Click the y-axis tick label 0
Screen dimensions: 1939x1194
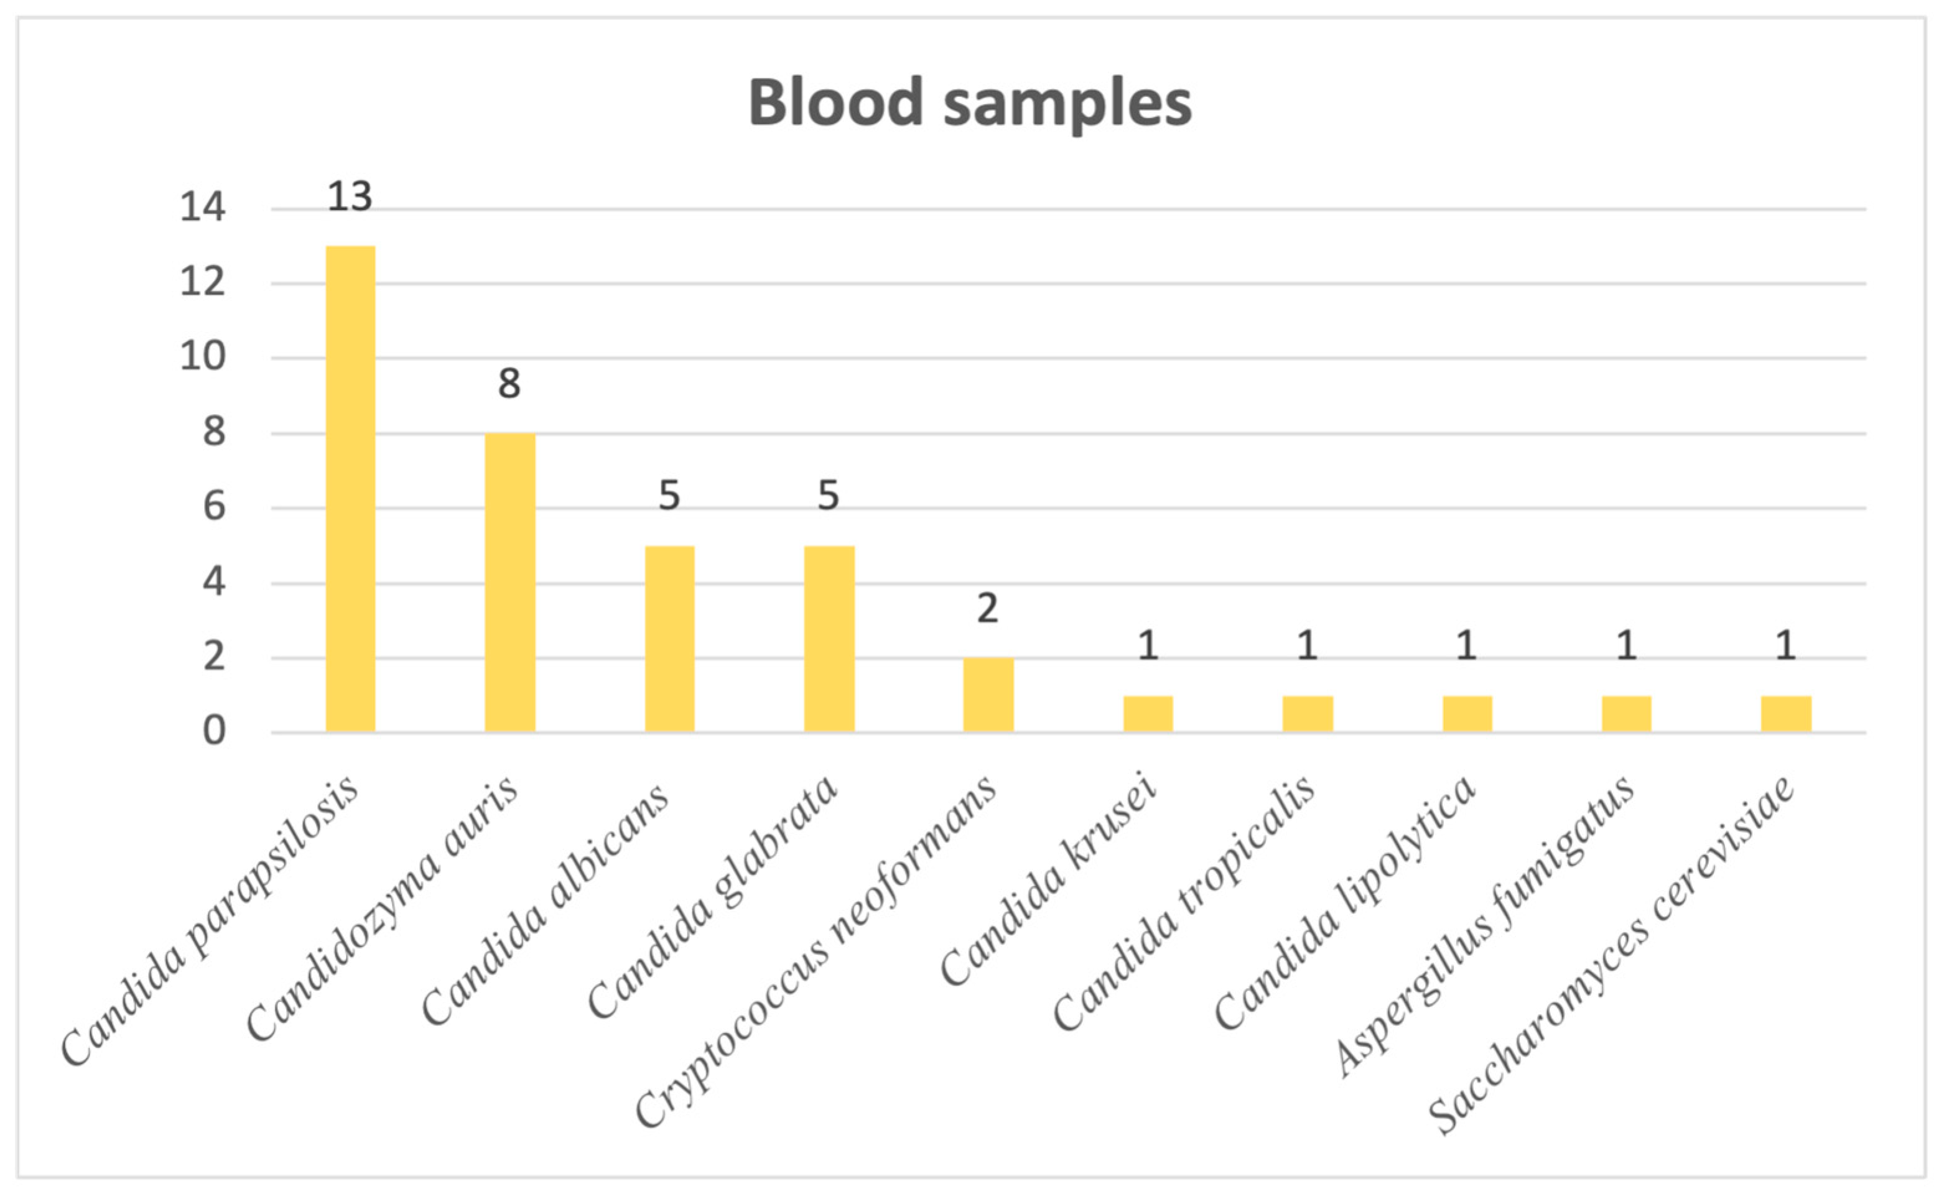pos(213,731)
